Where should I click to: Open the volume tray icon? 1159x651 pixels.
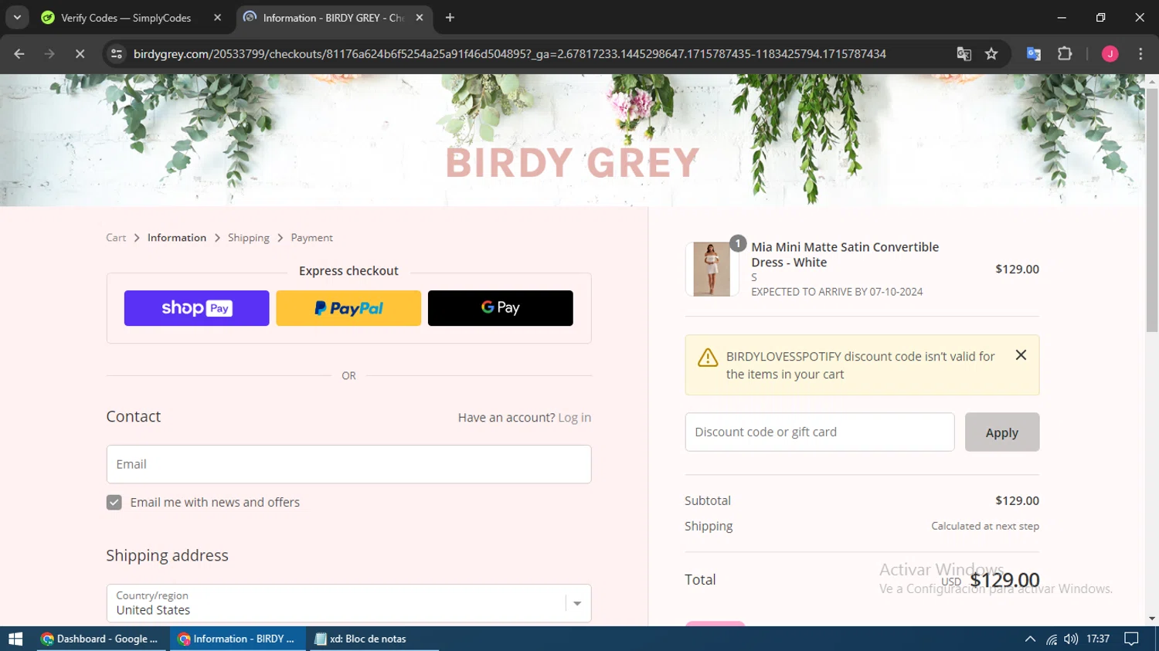coord(1071,639)
